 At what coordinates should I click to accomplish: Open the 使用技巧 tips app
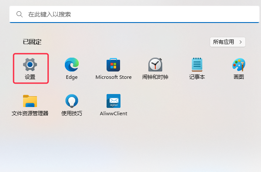(72, 105)
